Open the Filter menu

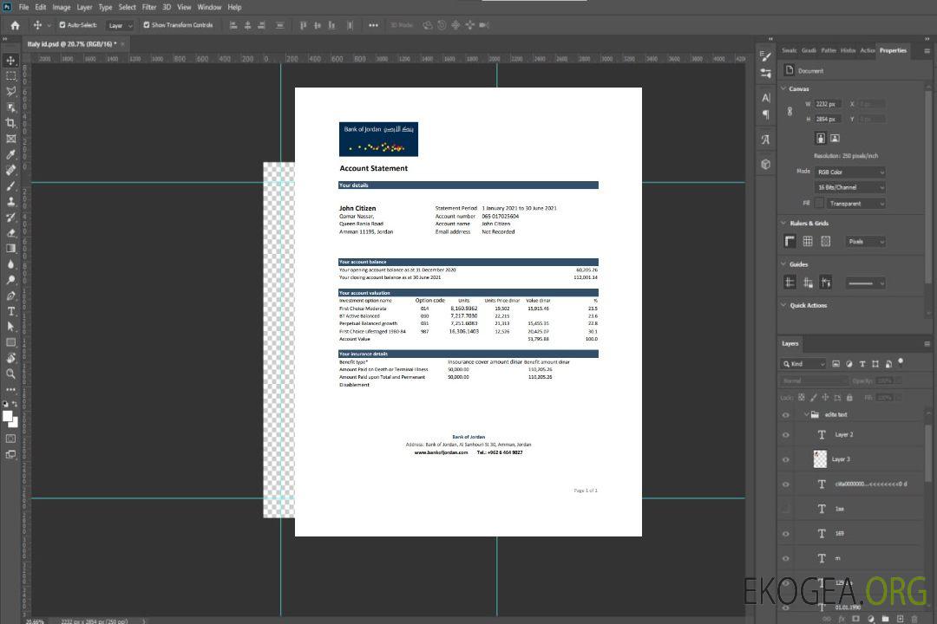(149, 7)
